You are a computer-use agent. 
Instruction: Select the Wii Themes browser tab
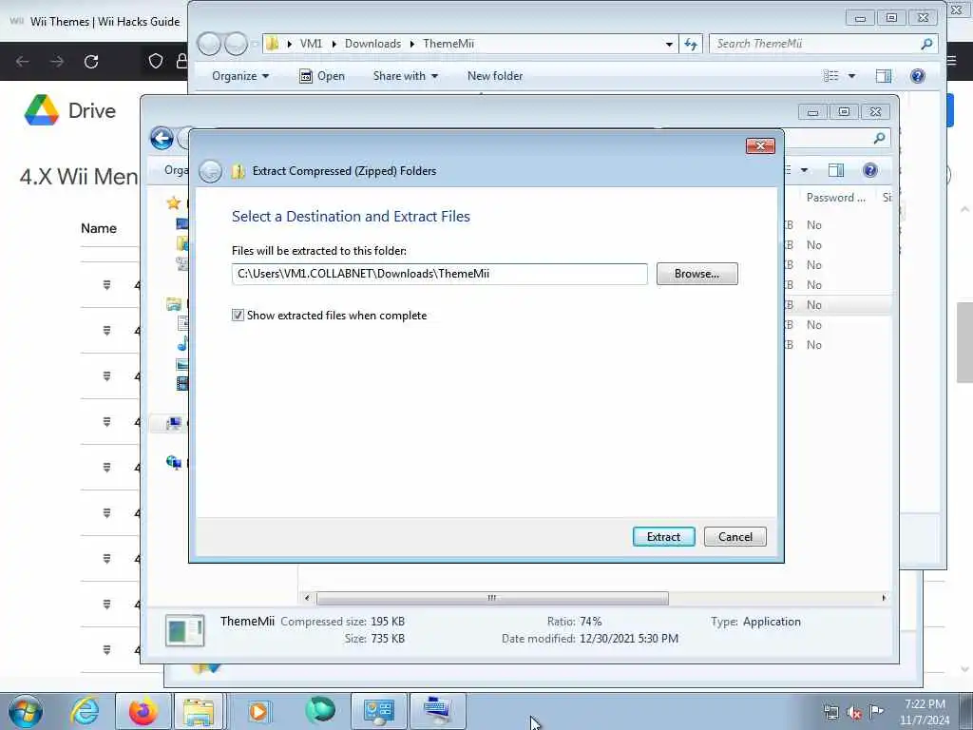[94, 21]
